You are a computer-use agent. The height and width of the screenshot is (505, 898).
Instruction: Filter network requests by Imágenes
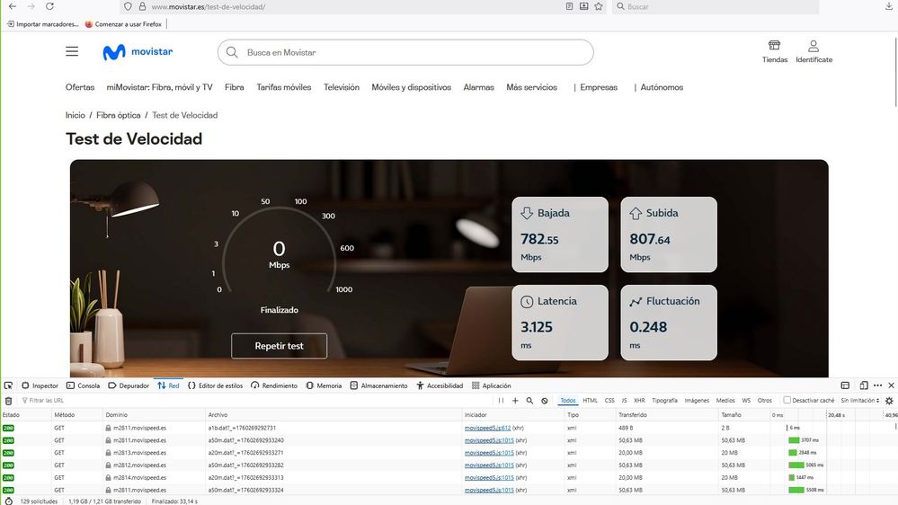click(x=697, y=401)
